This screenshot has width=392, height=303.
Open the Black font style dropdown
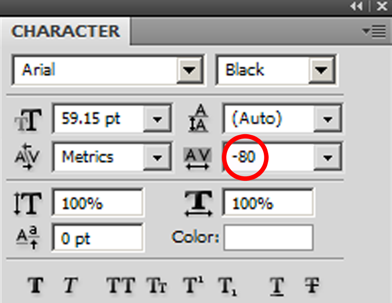pyautogui.click(x=321, y=70)
